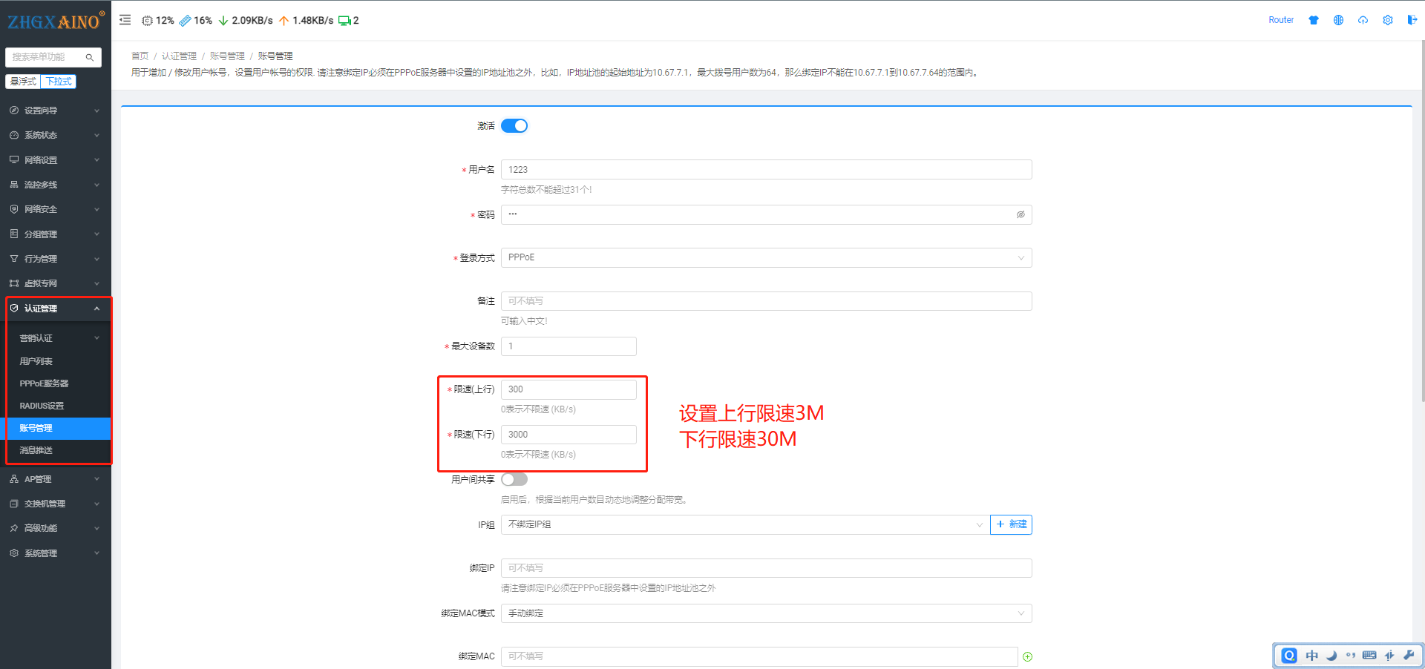Open the IP组 dropdown

pyautogui.click(x=744, y=524)
